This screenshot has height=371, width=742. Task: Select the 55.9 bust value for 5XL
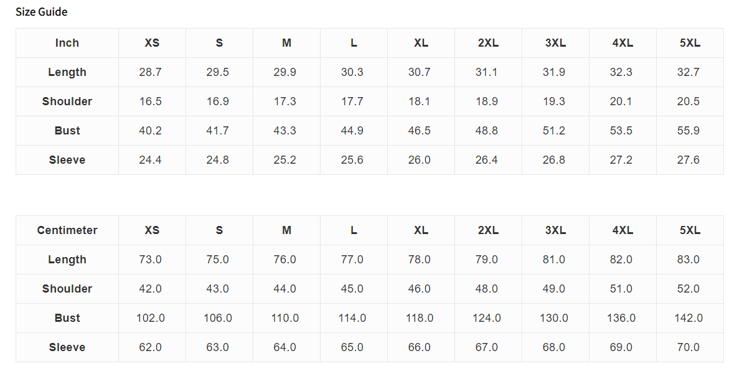688,131
